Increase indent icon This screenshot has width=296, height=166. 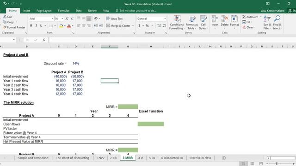(101, 26)
